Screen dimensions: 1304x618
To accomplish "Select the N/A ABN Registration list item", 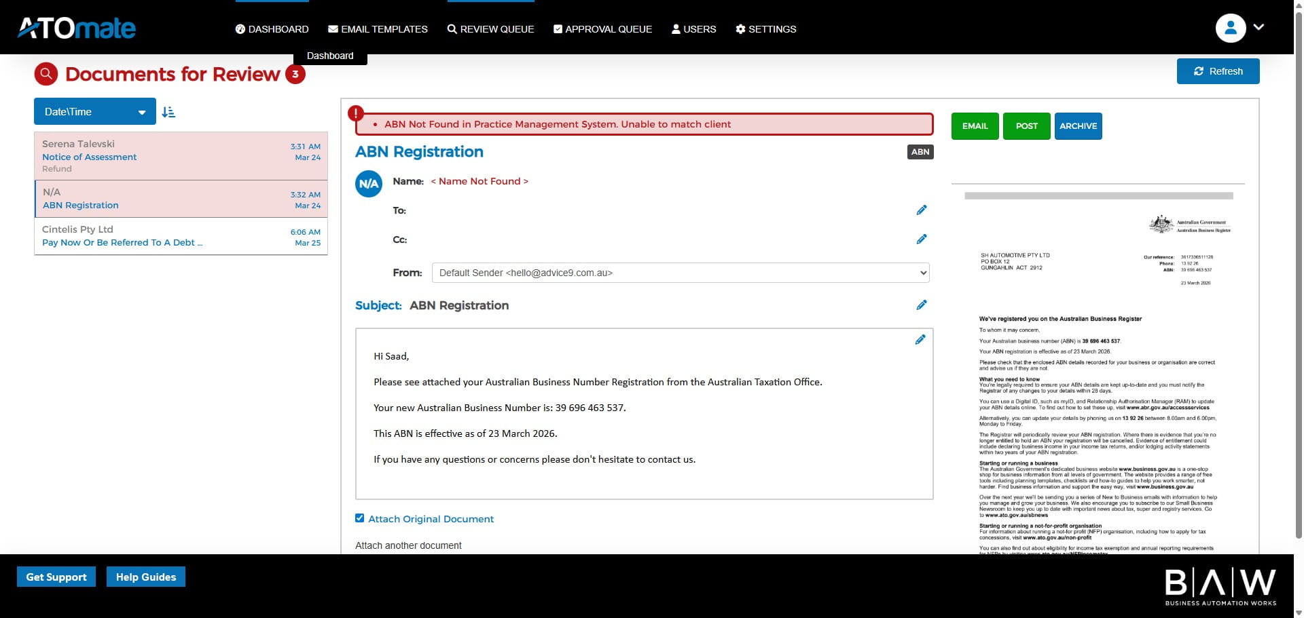I will pos(181,199).
